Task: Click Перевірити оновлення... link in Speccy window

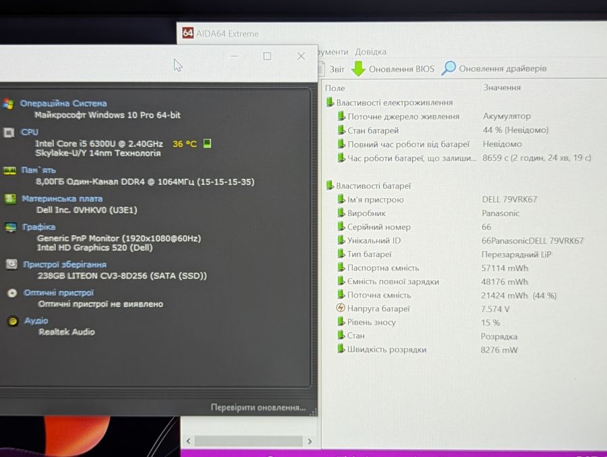Action: click(x=258, y=408)
